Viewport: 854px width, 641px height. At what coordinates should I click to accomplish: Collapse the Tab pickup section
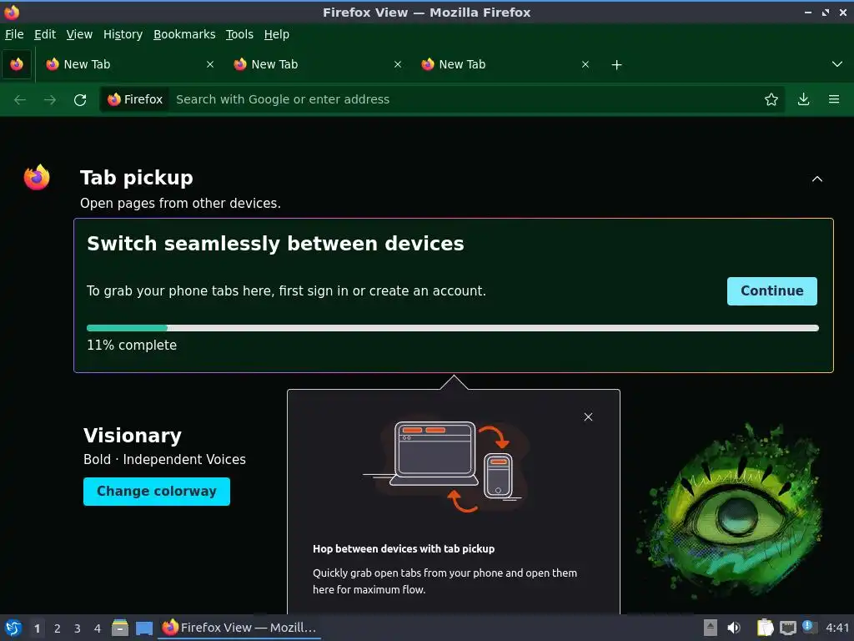click(x=817, y=179)
